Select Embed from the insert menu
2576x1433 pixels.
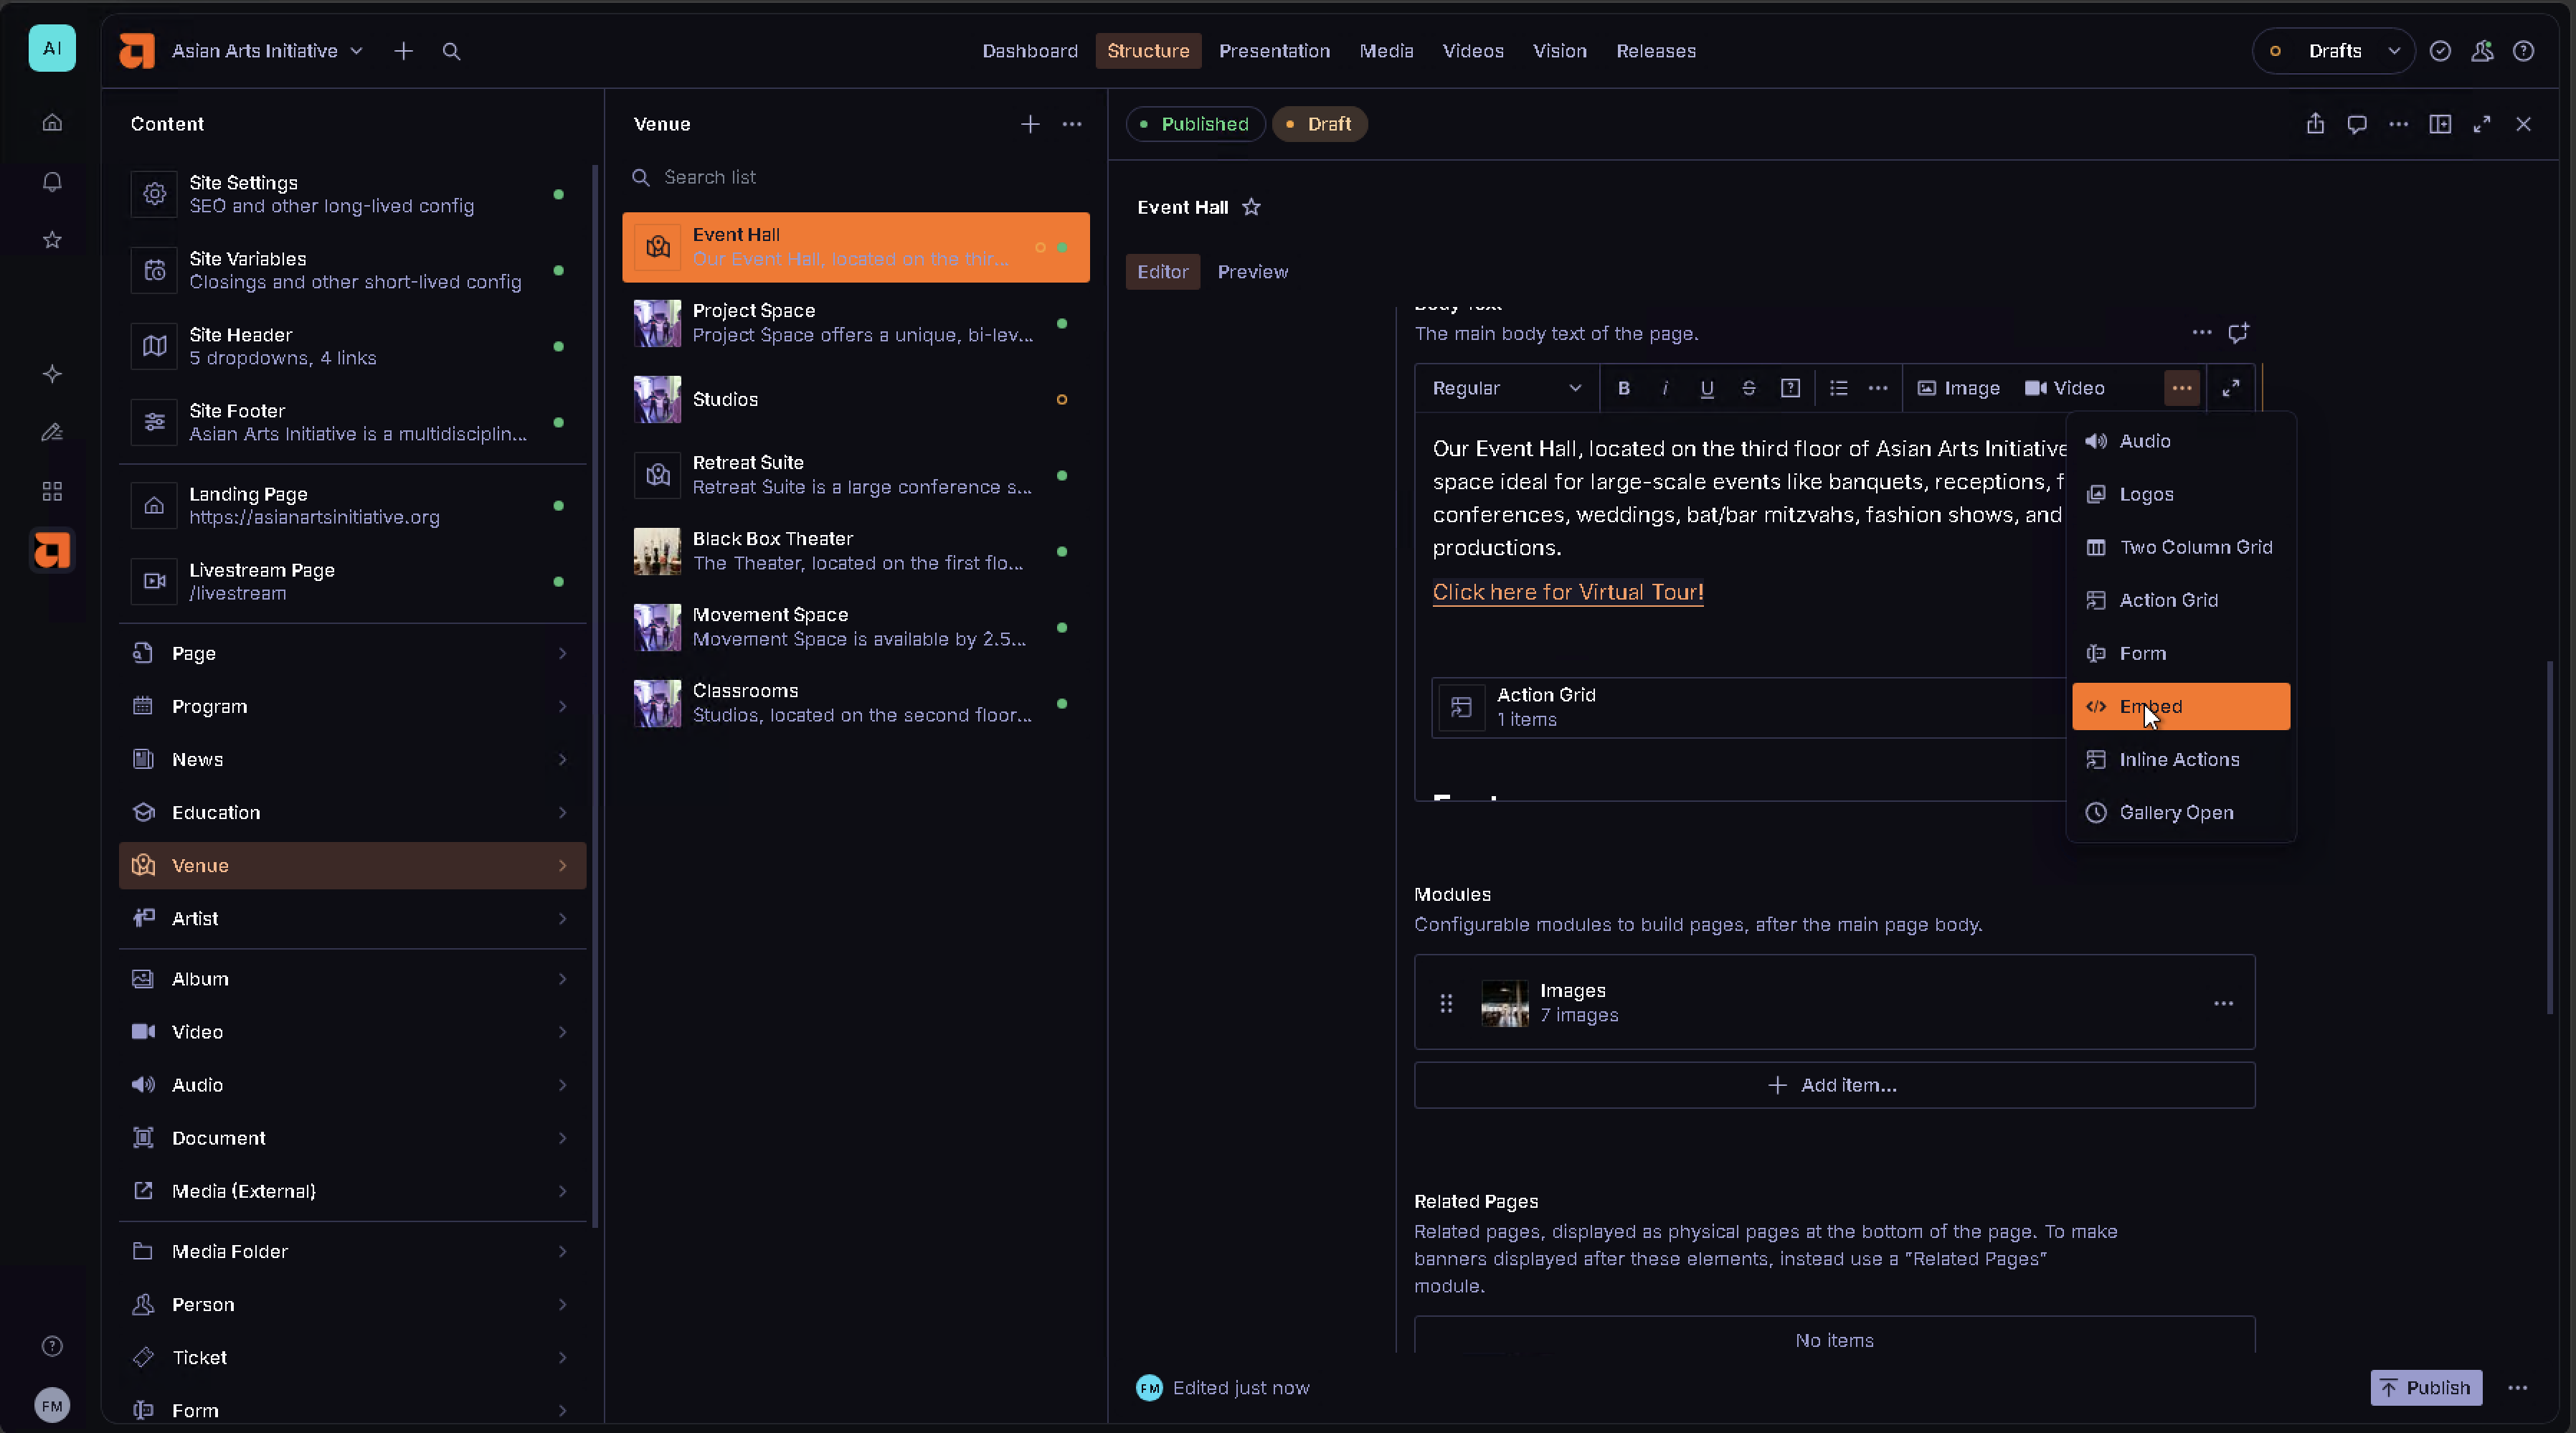pos(2180,706)
